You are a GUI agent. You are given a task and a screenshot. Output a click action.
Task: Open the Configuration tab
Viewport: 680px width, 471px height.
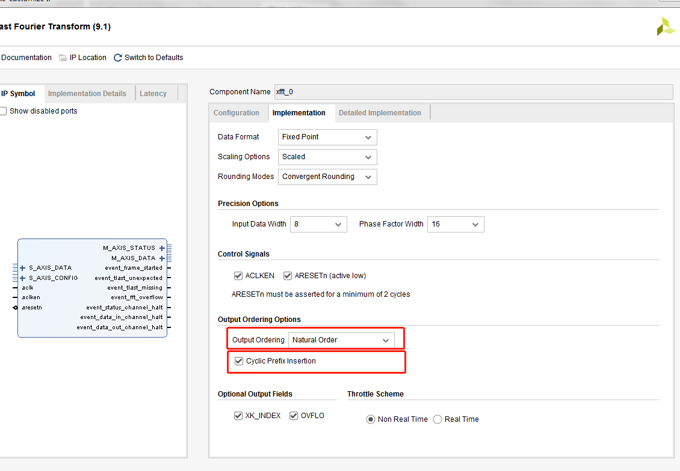coord(236,113)
